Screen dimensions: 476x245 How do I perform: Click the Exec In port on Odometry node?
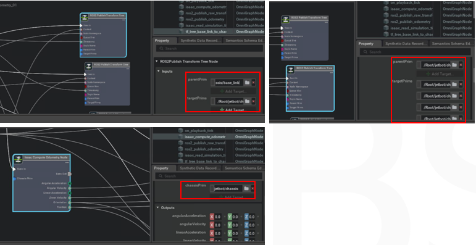click(14, 169)
